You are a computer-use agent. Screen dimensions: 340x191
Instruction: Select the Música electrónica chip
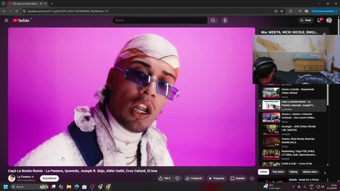(x=311, y=172)
